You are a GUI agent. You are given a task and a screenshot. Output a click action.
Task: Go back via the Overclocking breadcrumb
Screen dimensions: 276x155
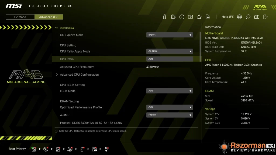point(67,28)
